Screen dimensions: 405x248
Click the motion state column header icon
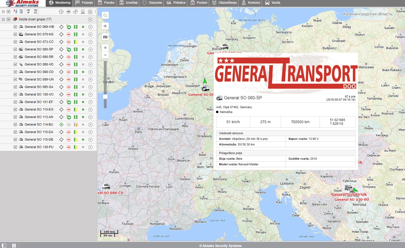coord(69,12)
